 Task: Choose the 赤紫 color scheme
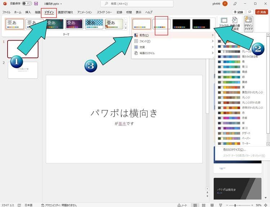click(241, 118)
